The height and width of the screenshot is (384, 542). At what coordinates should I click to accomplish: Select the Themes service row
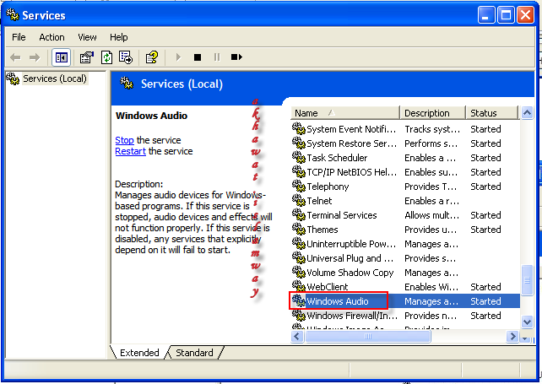coord(404,230)
